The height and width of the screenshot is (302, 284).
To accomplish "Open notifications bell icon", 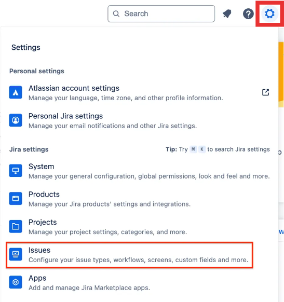I will (x=227, y=14).
